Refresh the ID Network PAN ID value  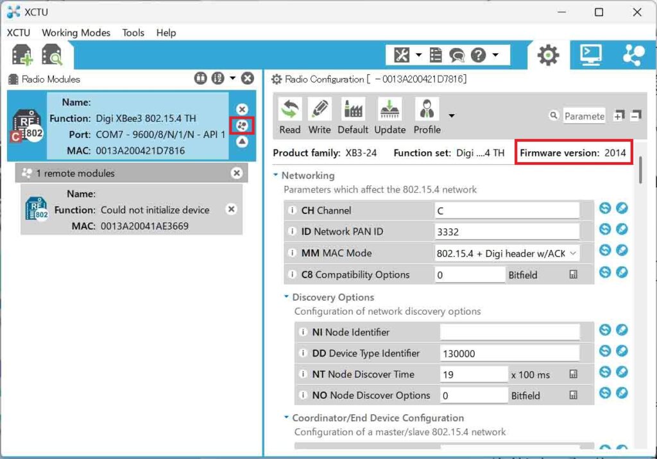tap(604, 229)
